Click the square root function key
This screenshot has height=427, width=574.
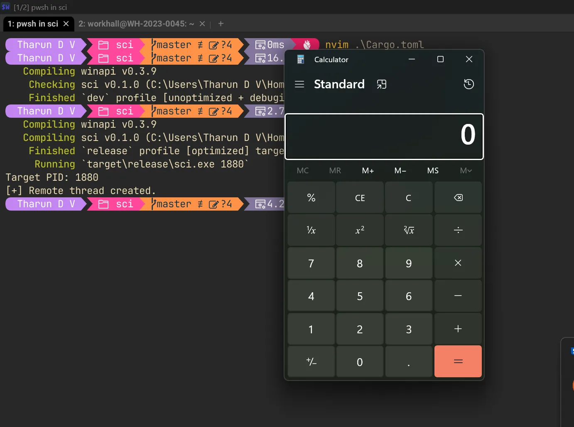(x=409, y=230)
